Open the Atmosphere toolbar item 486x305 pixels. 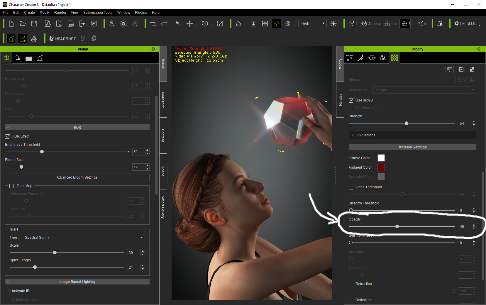(370, 24)
